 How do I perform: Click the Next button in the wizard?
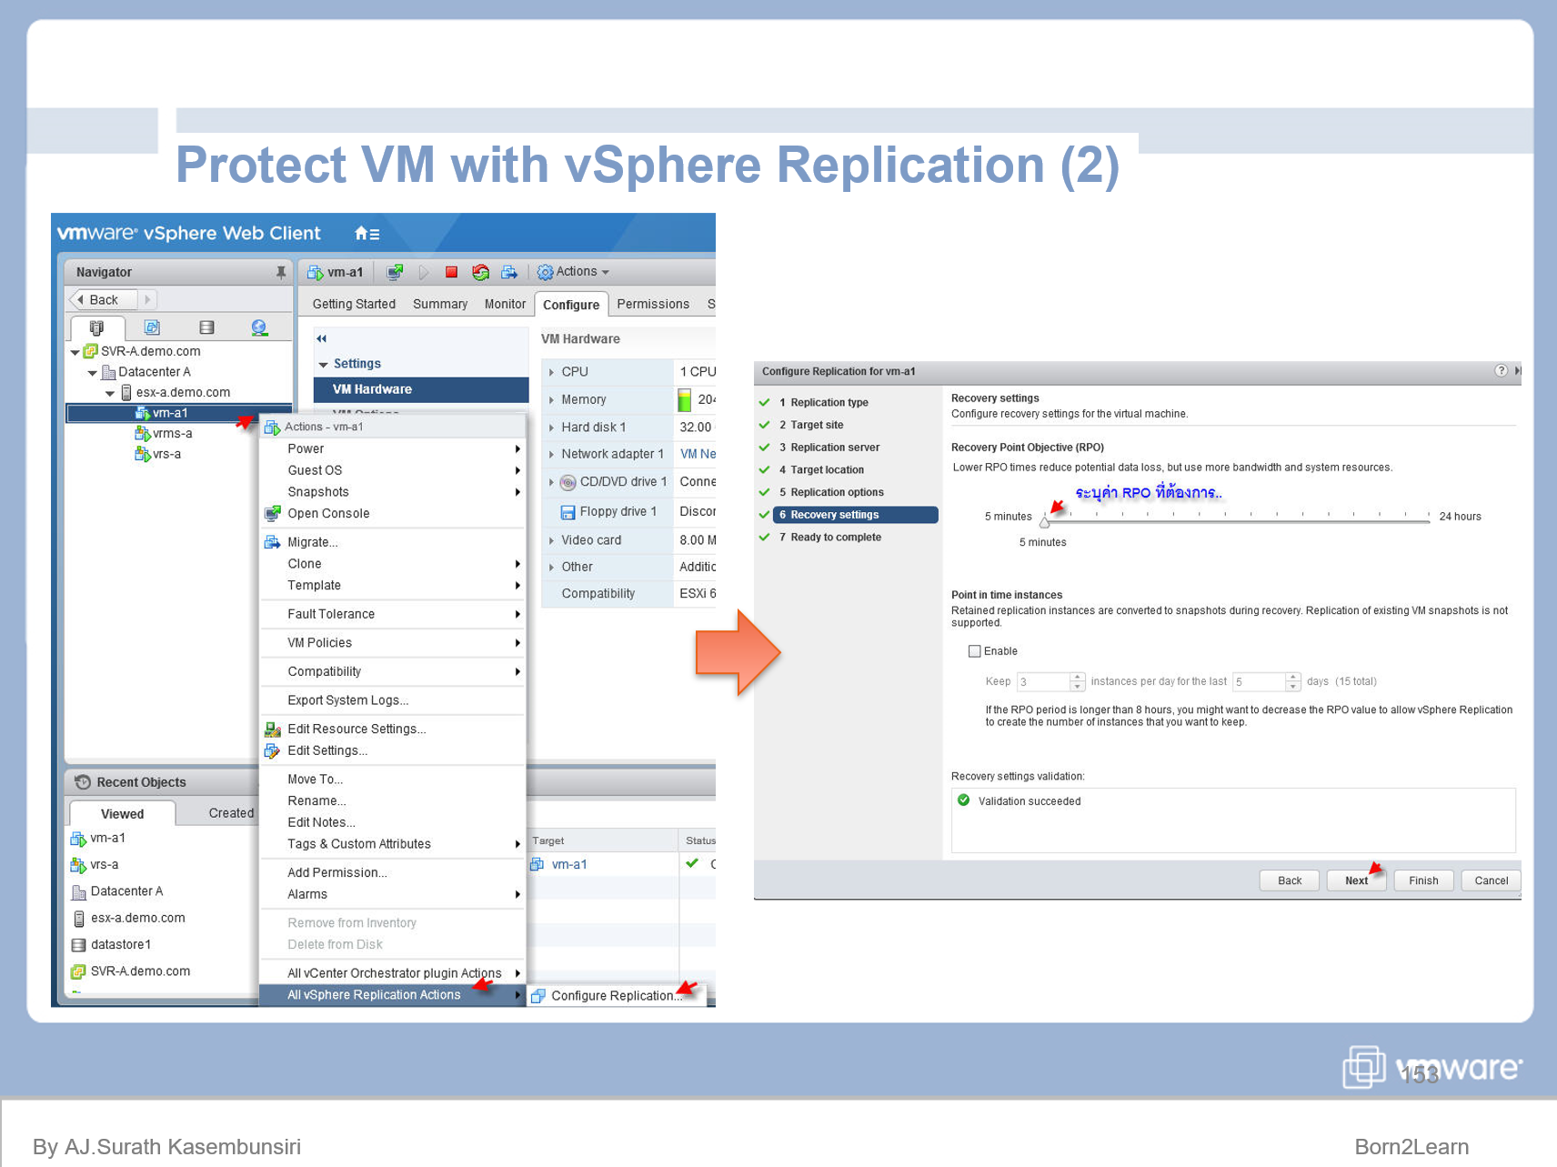pos(1355,880)
